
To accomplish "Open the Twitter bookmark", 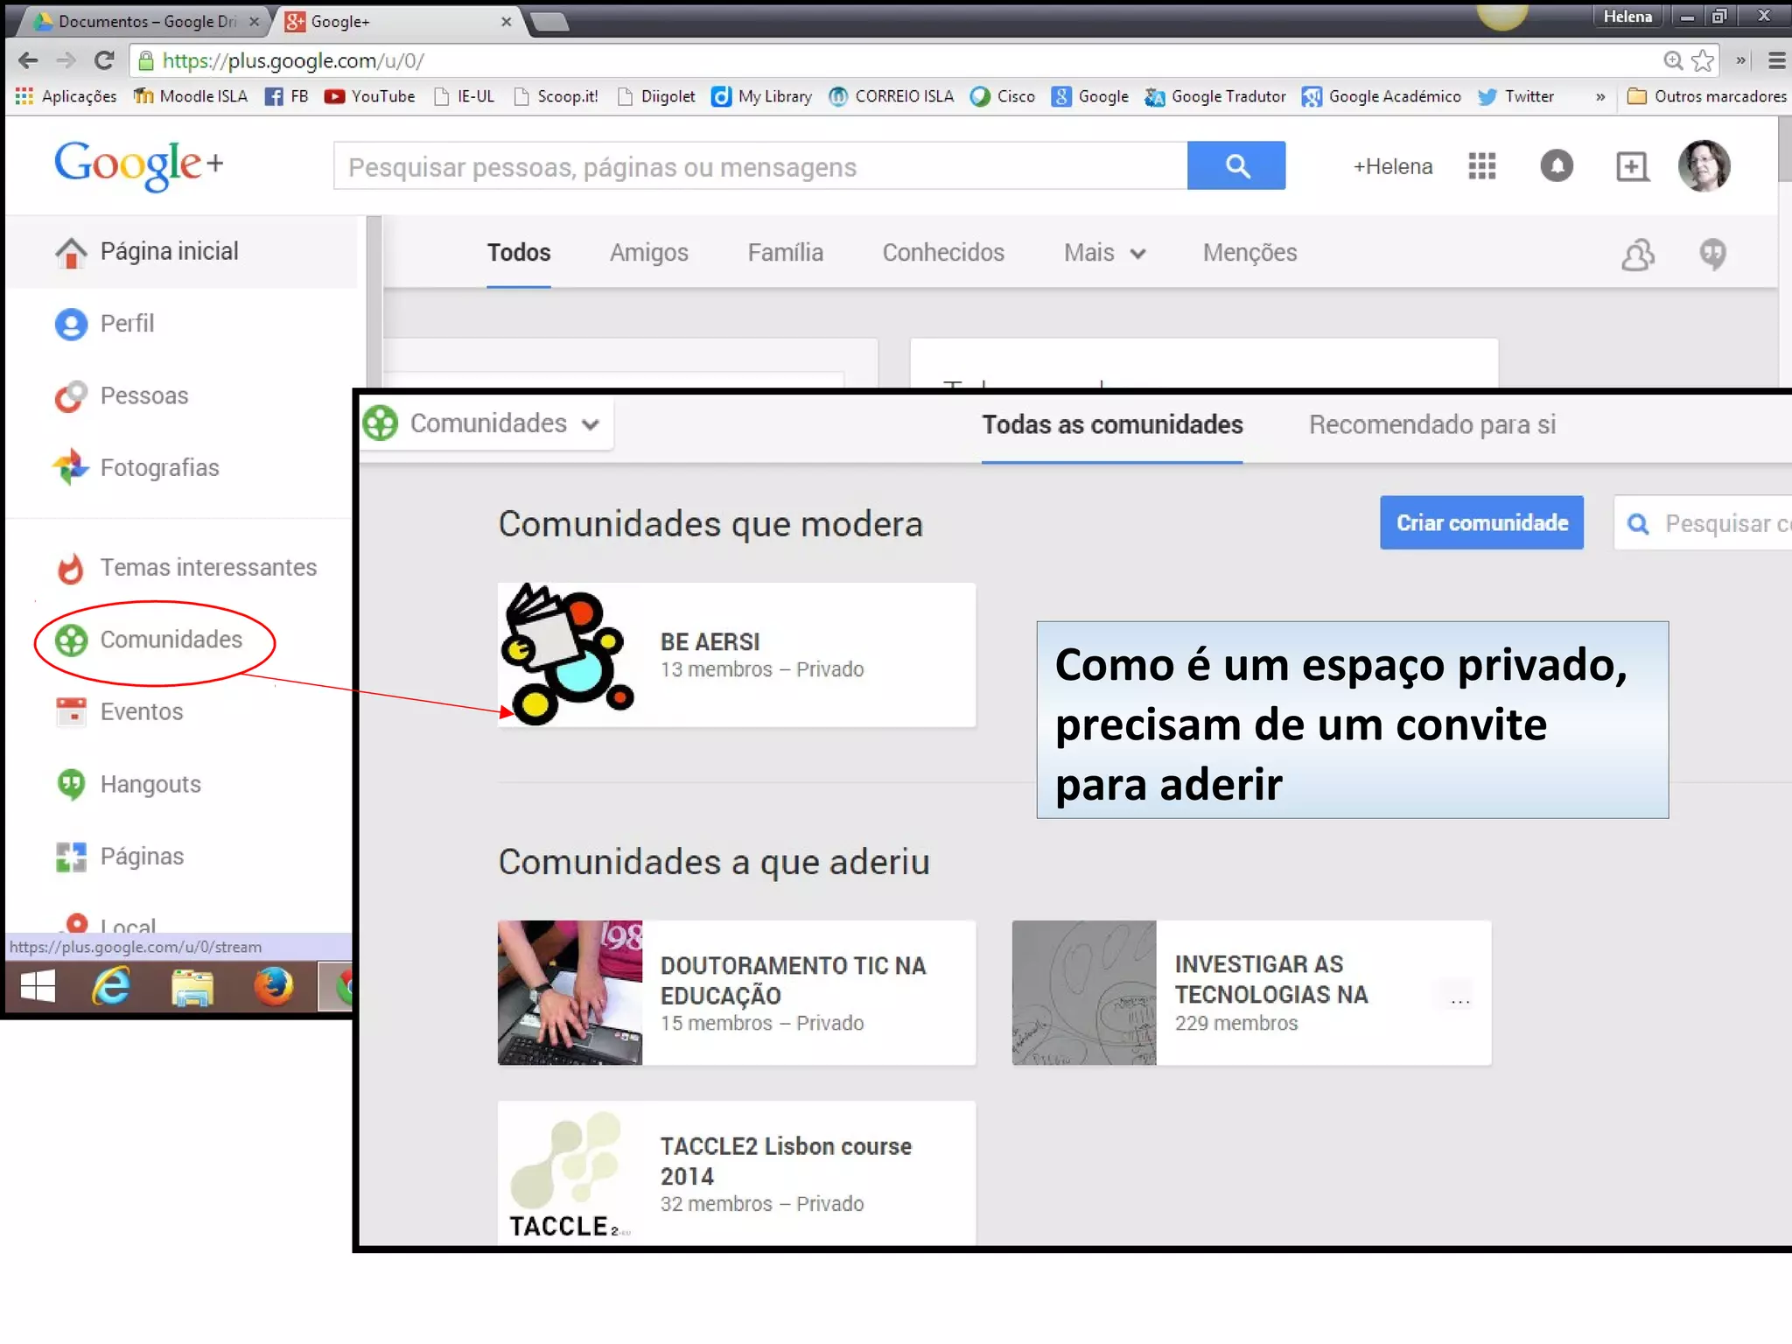I will [1515, 96].
